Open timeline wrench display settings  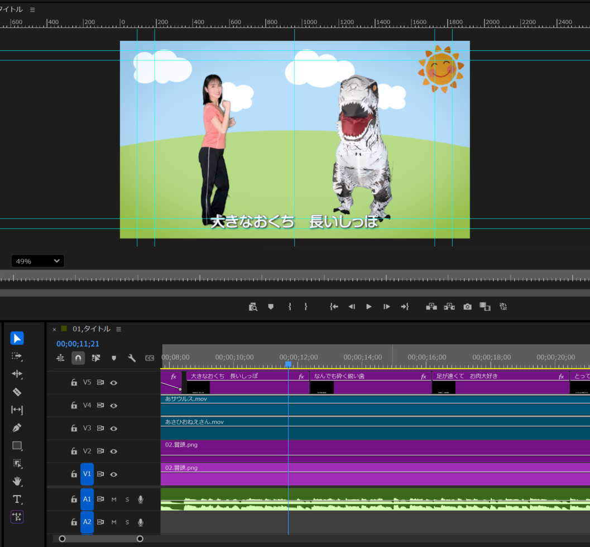coord(132,358)
